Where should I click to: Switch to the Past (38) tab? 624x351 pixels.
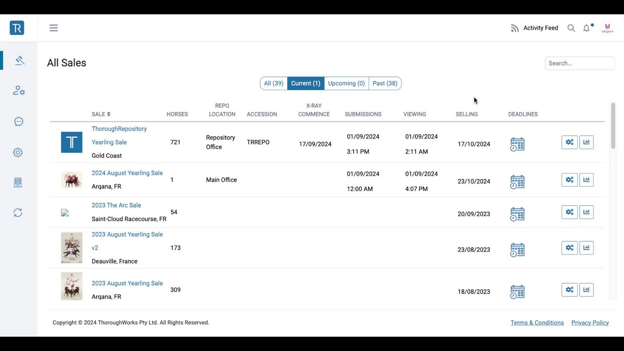(x=385, y=83)
